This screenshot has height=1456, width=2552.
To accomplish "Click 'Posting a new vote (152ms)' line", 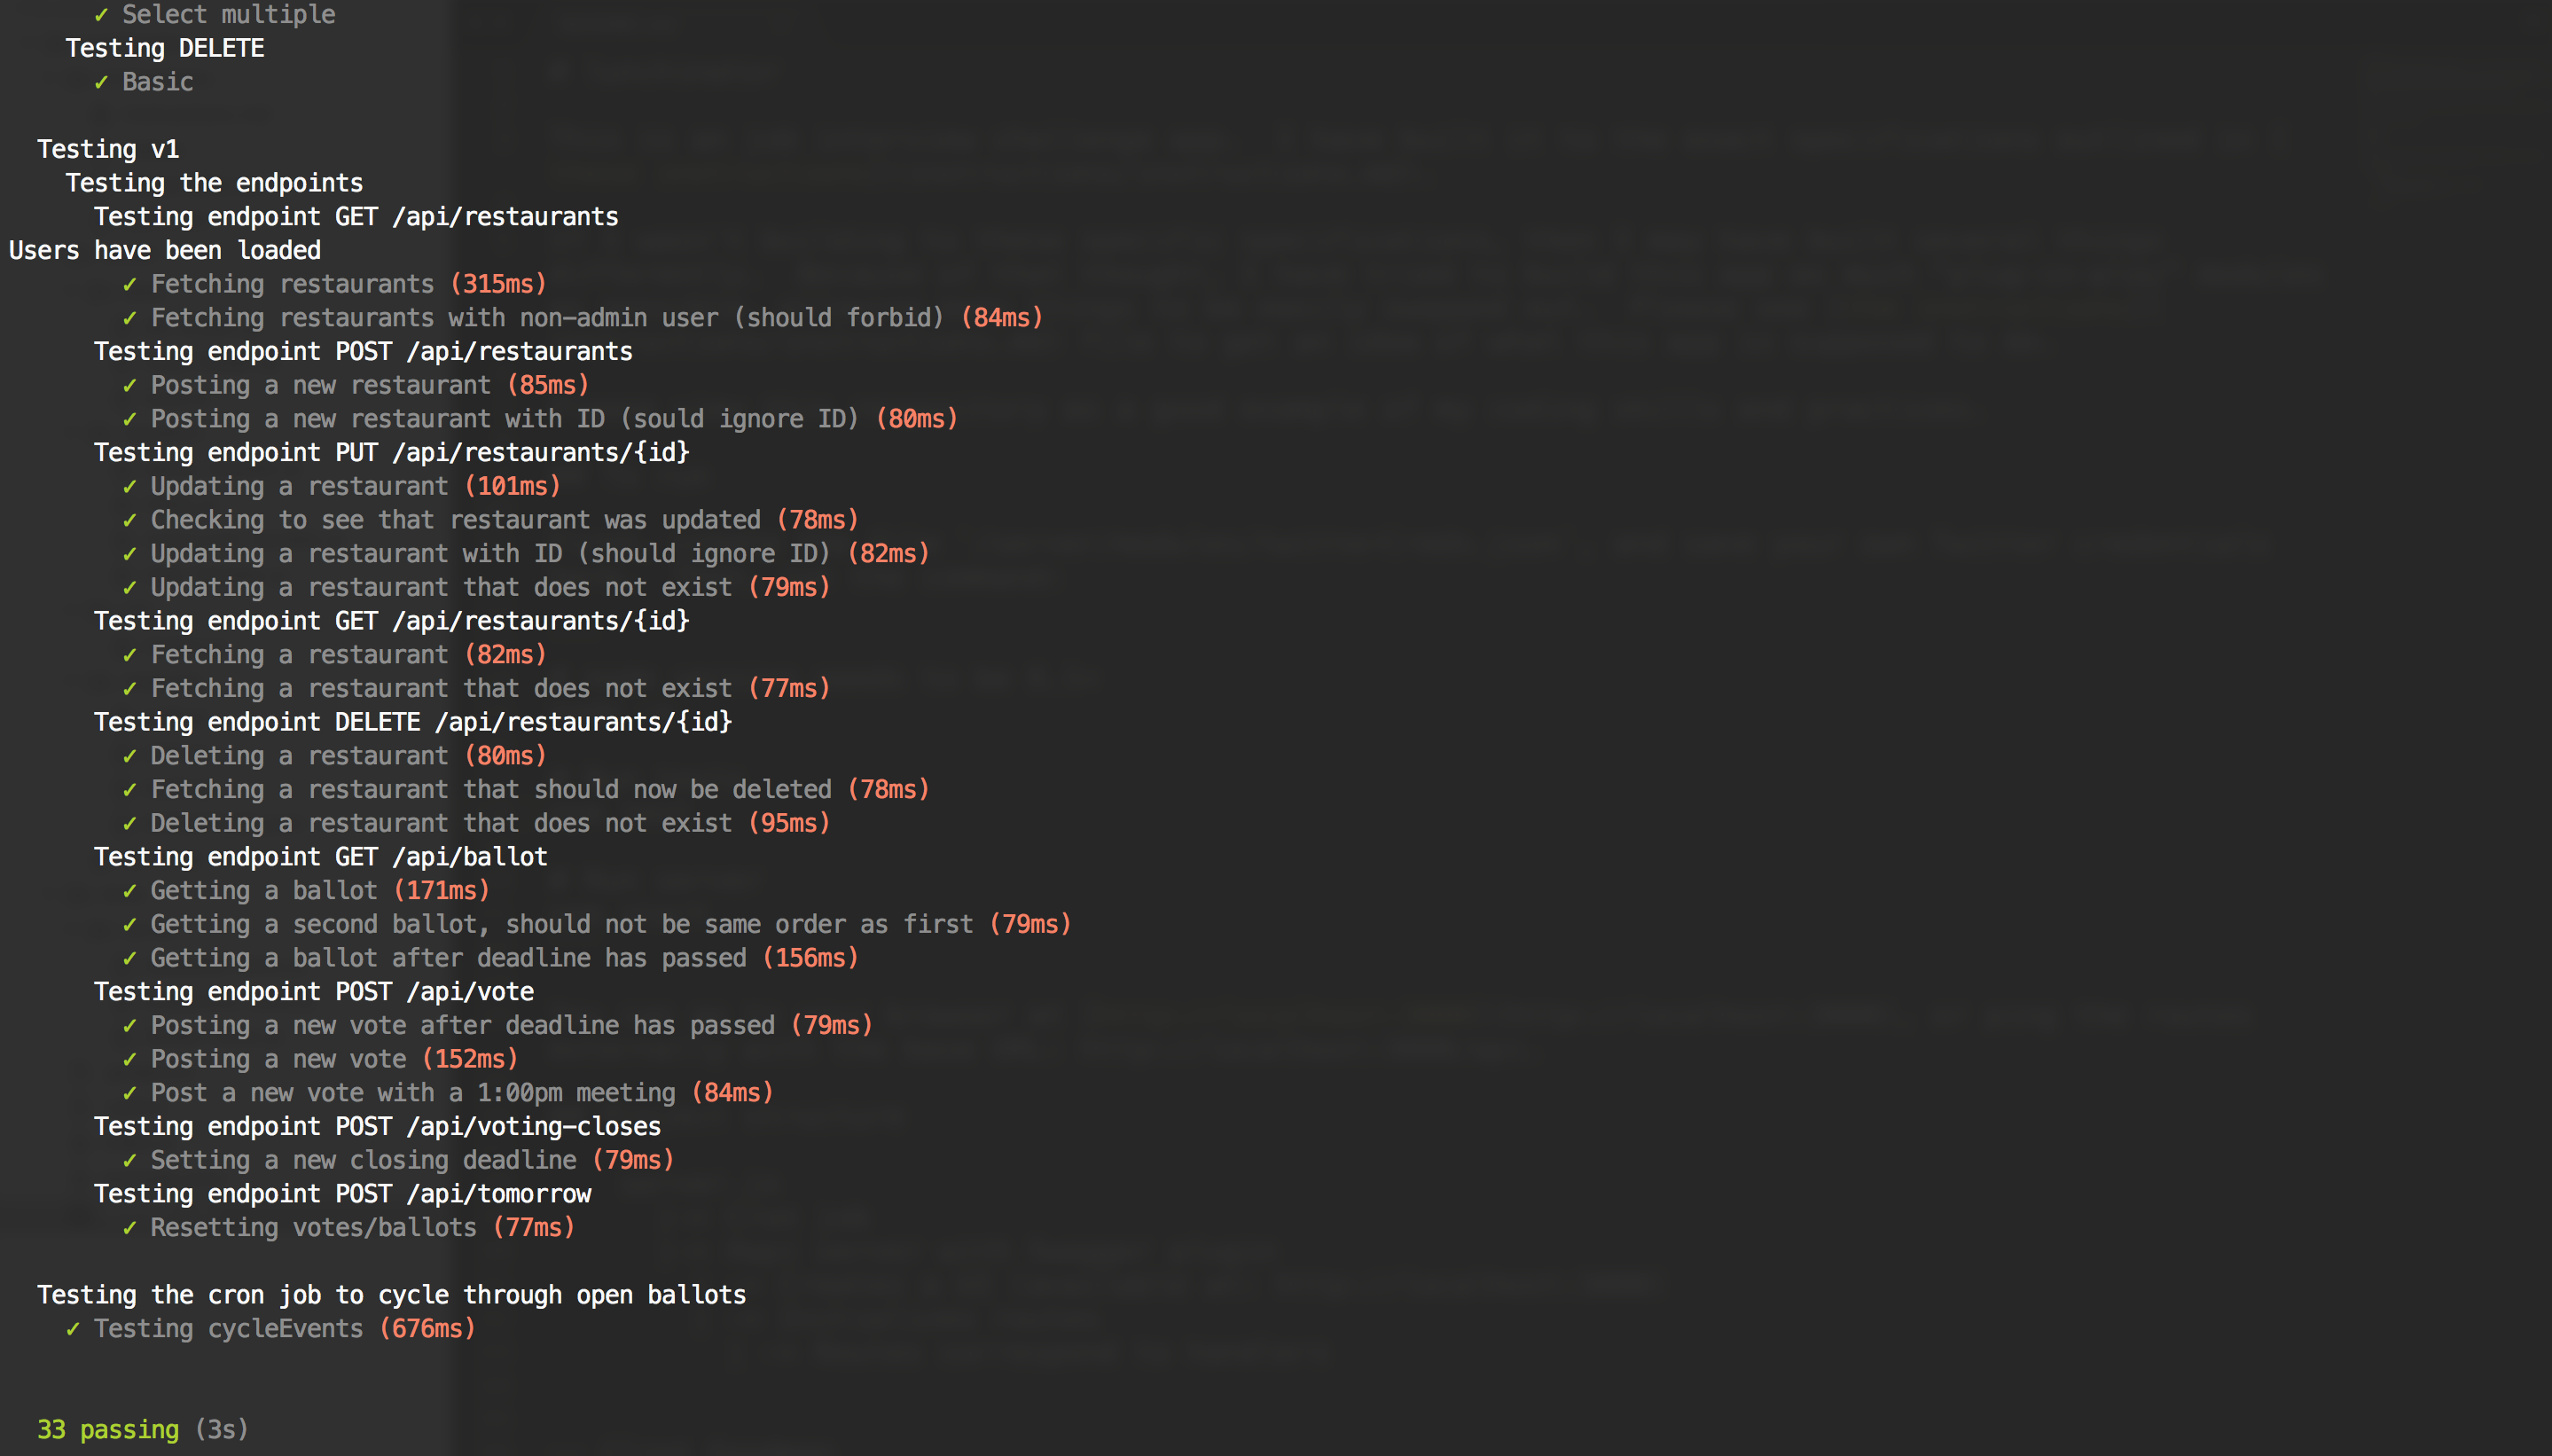I will tap(320, 1059).
